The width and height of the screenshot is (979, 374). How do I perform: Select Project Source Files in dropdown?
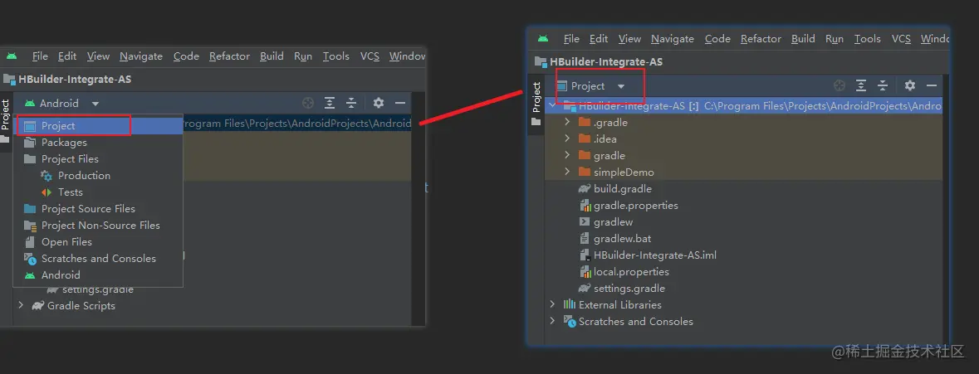click(98, 209)
